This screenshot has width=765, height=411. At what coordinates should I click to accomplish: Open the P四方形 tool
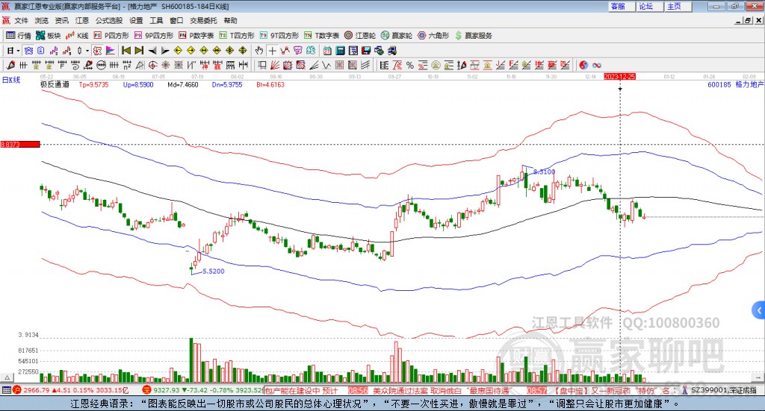(x=111, y=36)
